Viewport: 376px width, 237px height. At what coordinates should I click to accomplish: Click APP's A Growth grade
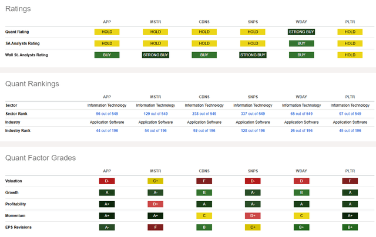coord(107,192)
